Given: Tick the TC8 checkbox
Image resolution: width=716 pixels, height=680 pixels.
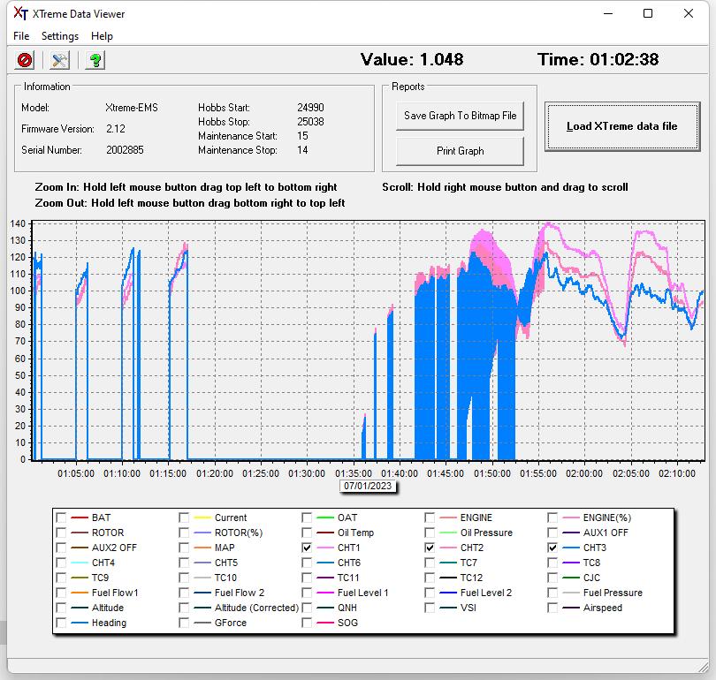Looking at the screenshot, I should (552, 563).
